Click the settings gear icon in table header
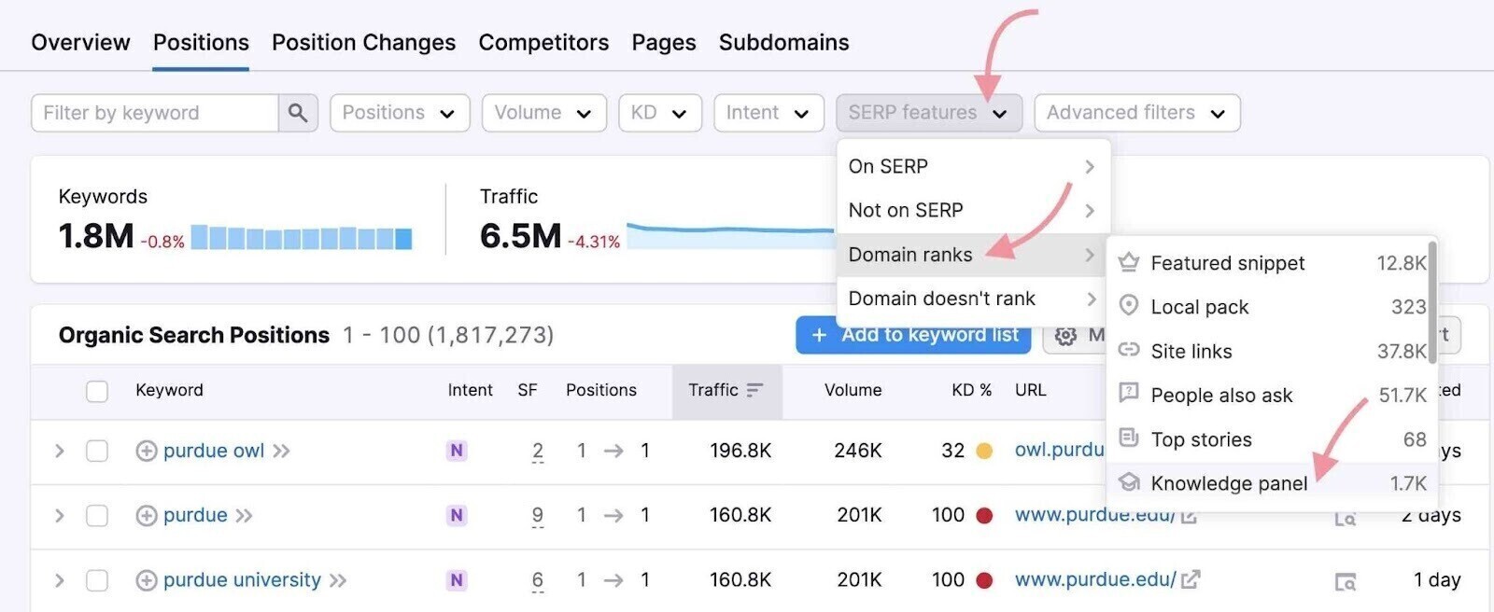Screen dimensions: 1494x612 point(1065,336)
